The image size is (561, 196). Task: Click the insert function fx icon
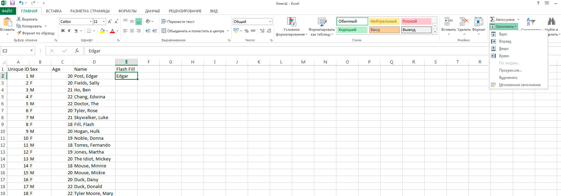77,51
